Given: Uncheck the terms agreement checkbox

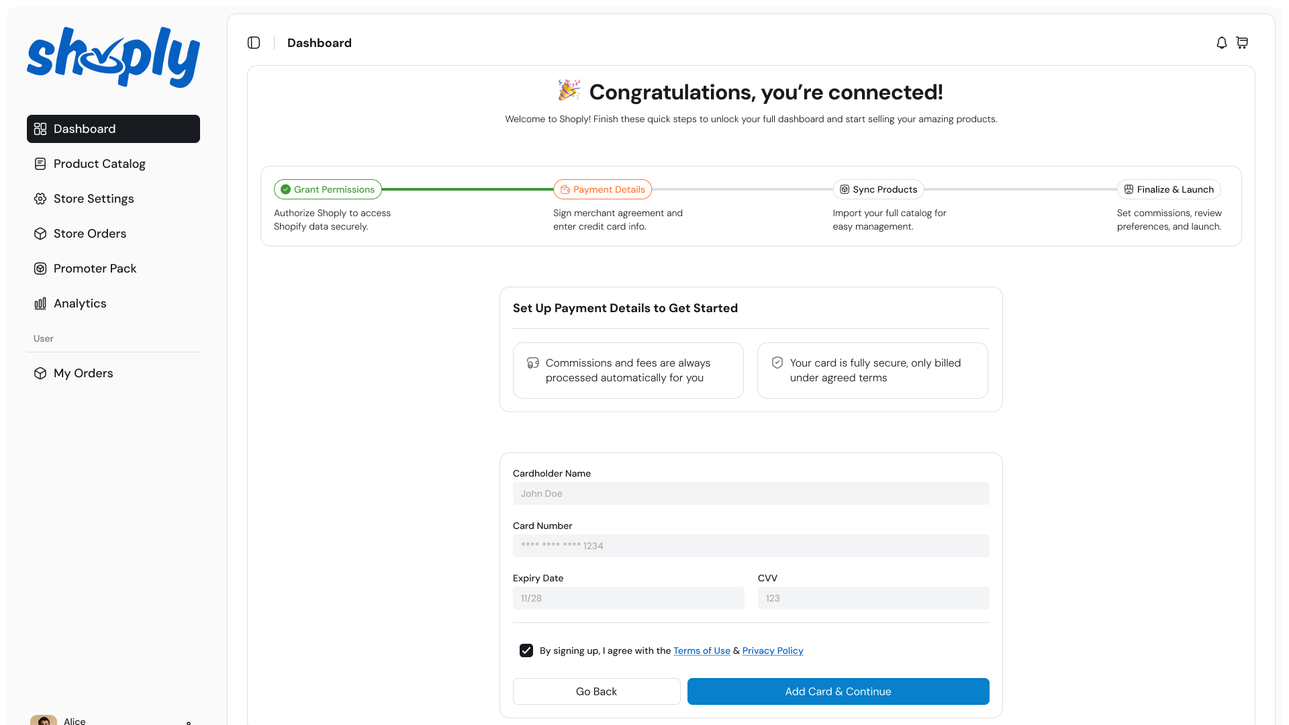Looking at the screenshot, I should (526, 650).
